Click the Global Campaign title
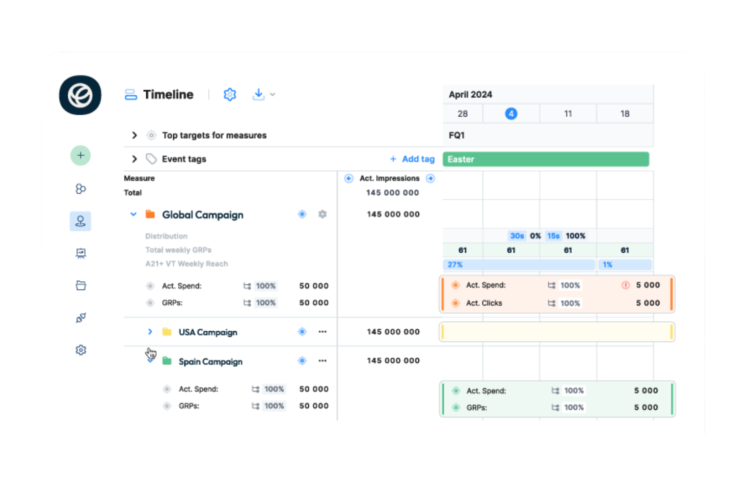754x503 pixels. click(203, 215)
